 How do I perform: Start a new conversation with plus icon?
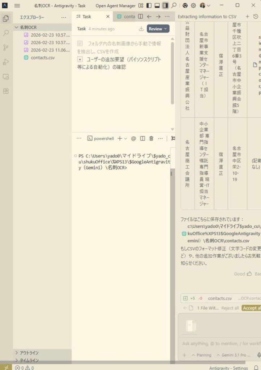247,17
